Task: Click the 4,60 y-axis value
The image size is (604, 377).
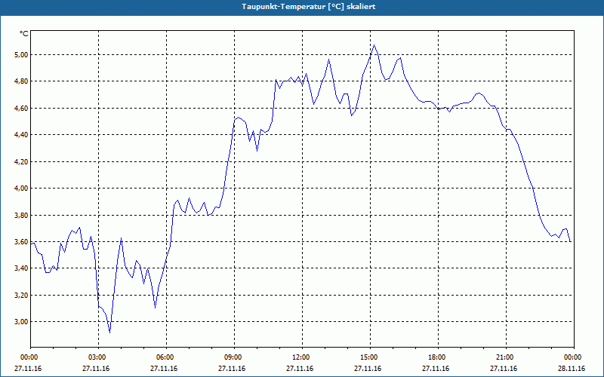Action: point(22,108)
